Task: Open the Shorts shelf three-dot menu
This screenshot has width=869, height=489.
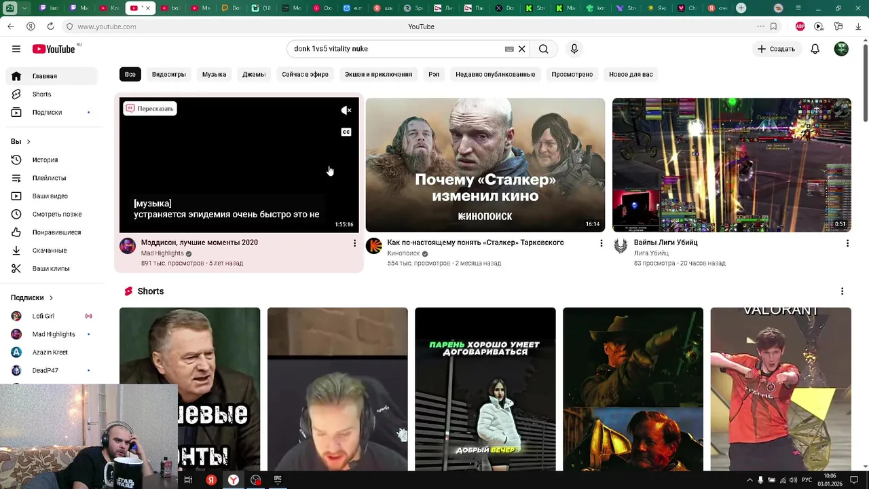Action: (x=842, y=291)
